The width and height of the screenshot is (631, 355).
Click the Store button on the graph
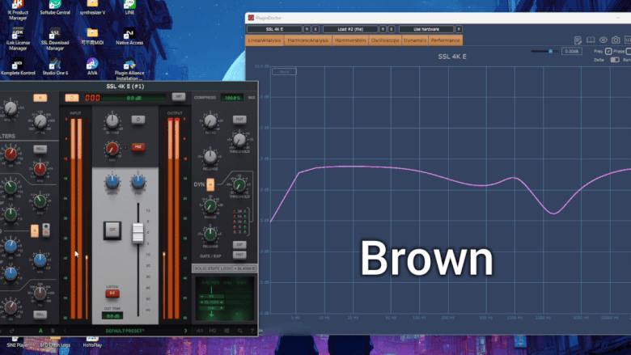284,71
